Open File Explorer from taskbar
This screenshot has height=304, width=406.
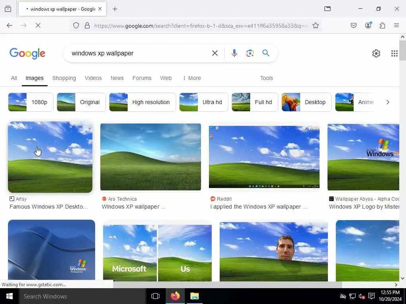(x=194, y=296)
